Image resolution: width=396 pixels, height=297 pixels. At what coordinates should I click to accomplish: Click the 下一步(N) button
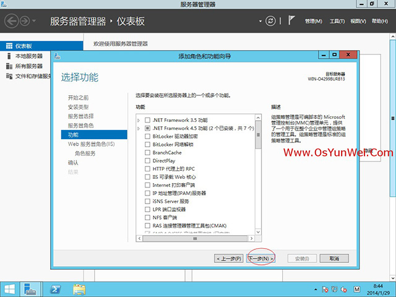[260, 258]
